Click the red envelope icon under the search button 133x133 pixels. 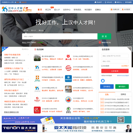click(x=100, y=42)
